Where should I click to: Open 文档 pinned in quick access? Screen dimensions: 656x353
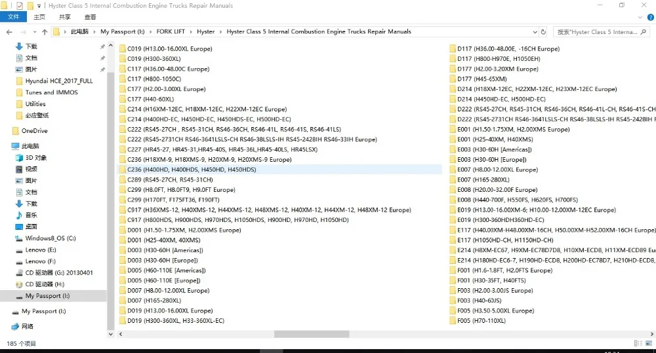coord(31,58)
